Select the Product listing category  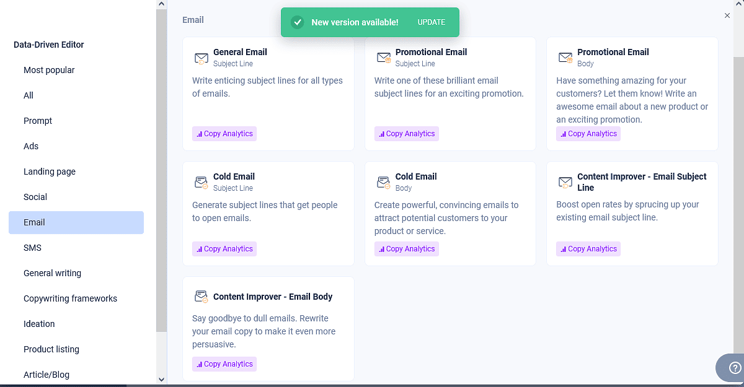pyautogui.click(x=51, y=349)
